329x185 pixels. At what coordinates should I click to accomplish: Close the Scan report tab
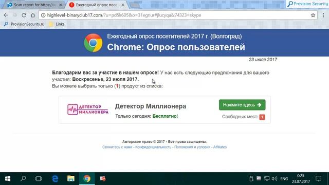[x=61, y=5]
